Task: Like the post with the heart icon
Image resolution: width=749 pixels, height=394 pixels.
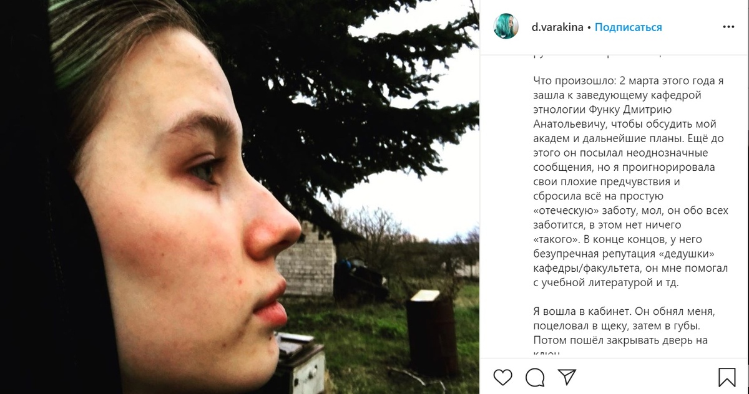Action: [x=503, y=377]
